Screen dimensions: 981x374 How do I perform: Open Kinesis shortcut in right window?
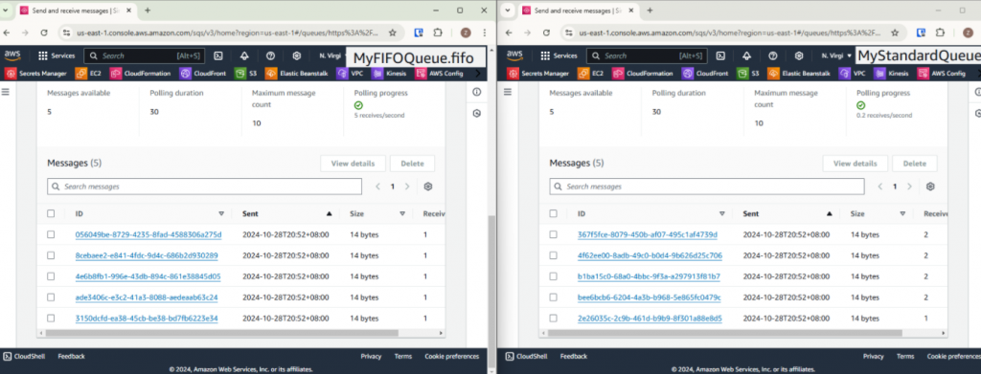892,73
